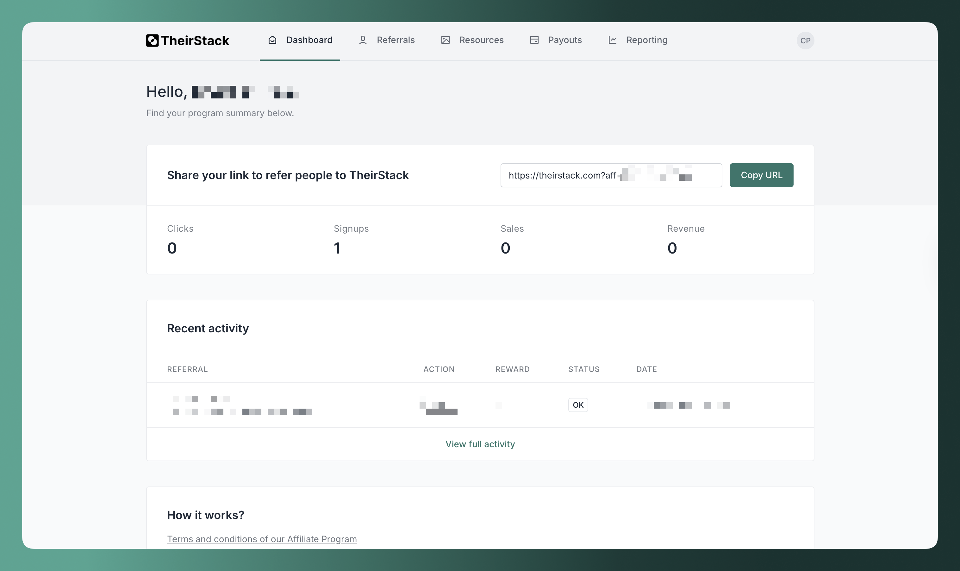
Task: Open Terms and conditions of our Affiliate Program
Action: (262, 539)
